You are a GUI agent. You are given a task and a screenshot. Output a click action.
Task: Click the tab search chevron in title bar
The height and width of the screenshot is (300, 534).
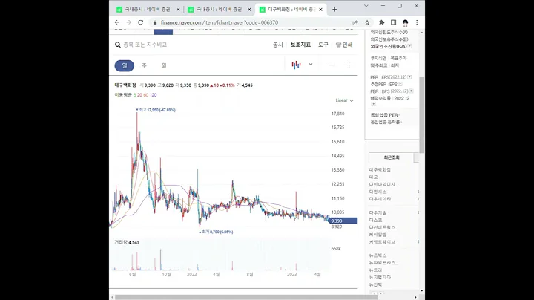pos(366,6)
